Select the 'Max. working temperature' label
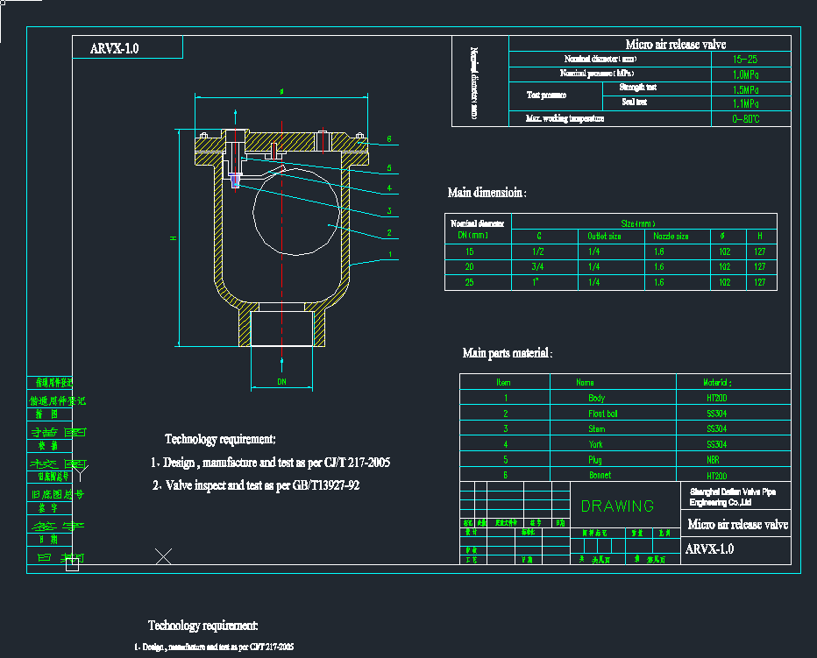 [x=565, y=119]
